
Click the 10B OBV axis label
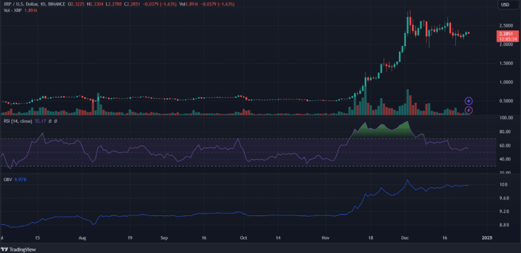point(503,184)
